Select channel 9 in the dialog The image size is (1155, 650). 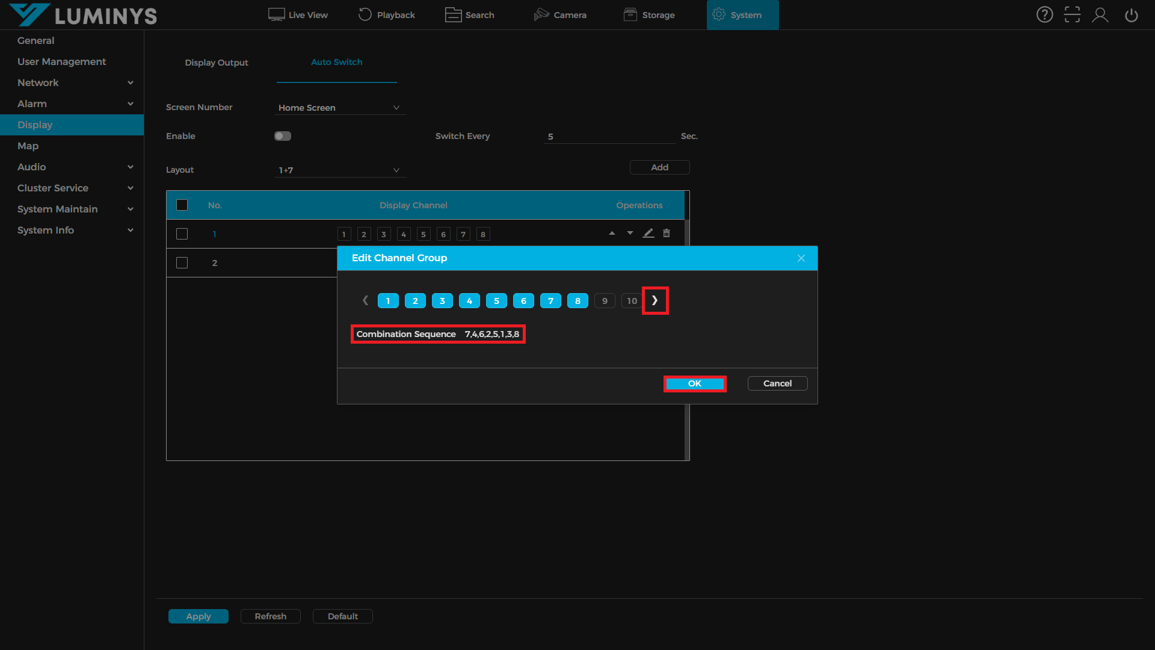pos(605,301)
